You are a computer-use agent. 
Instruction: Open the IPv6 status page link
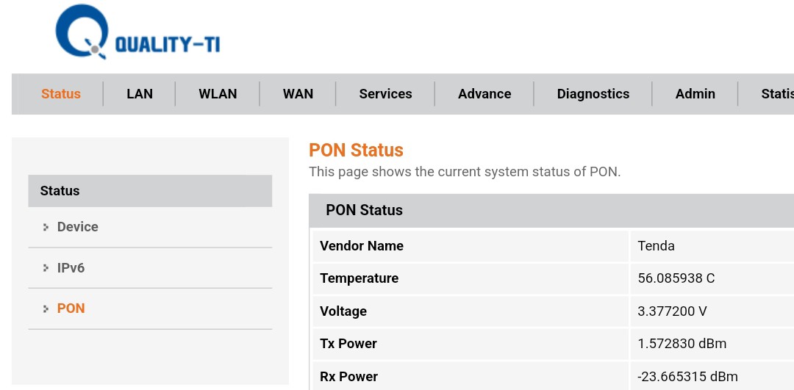click(x=71, y=268)
